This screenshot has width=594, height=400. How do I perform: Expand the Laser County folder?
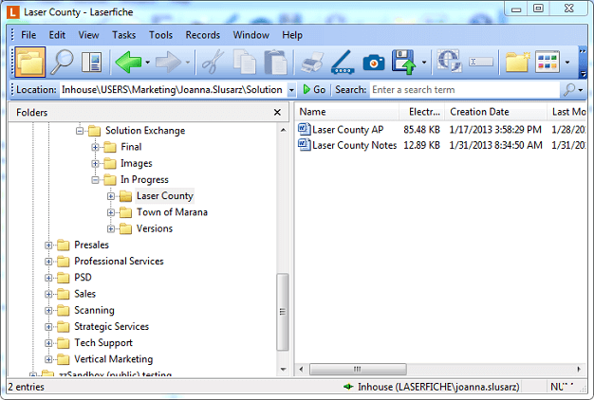pos(111,196)
